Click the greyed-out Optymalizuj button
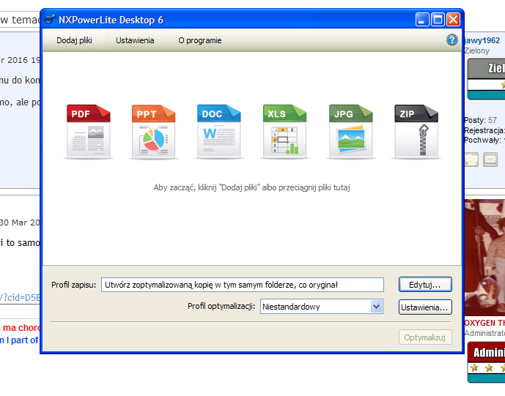This screenshot has width=505, height=396. click(425, 337)
